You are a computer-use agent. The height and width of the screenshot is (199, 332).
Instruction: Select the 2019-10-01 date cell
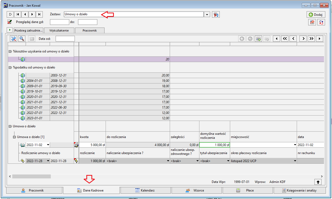coord(38,91)
